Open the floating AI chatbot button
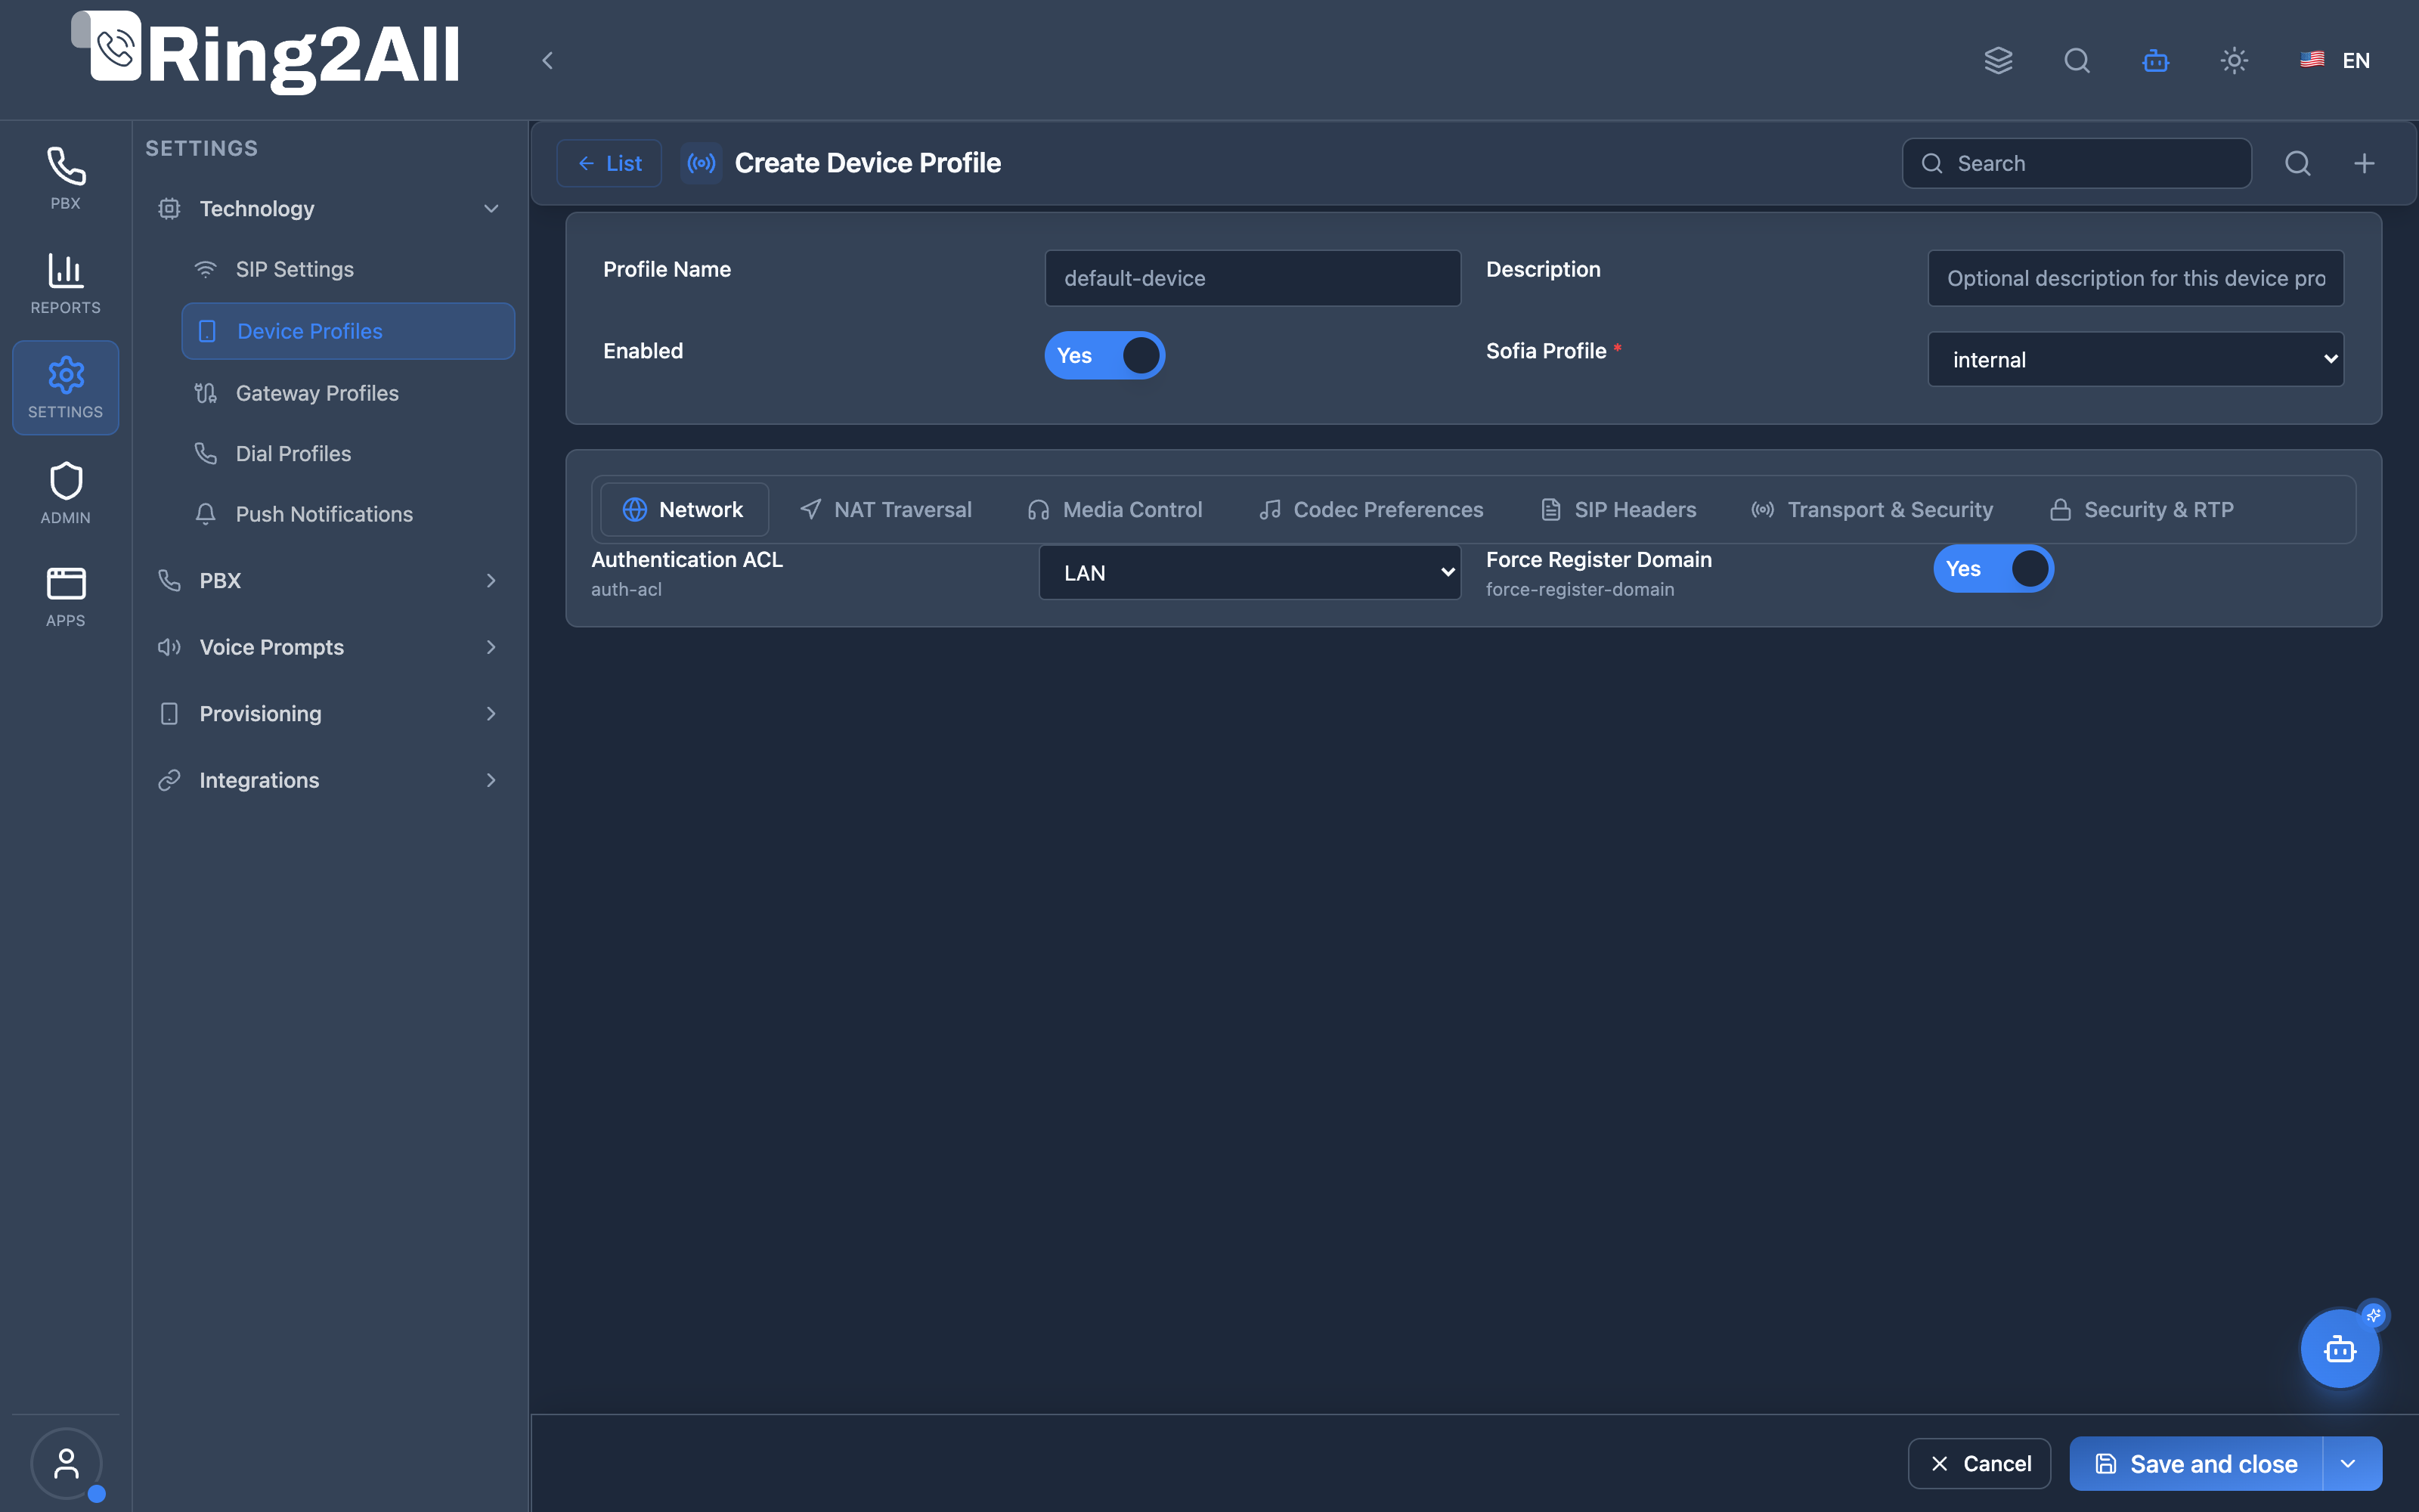The height and width of the screenshot is (1512, 2419). click(x=2339, y=1348)
